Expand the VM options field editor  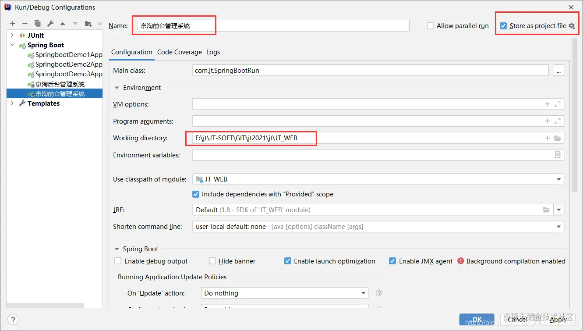click(x=558, y=104)
